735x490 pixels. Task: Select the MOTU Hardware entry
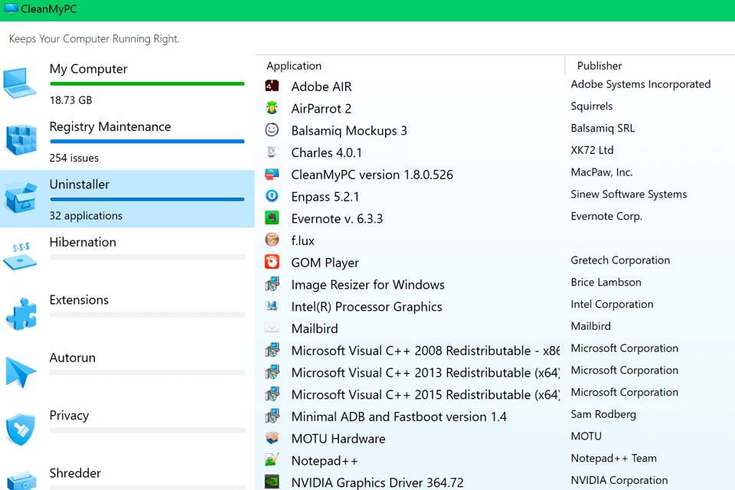pos(338,439)
